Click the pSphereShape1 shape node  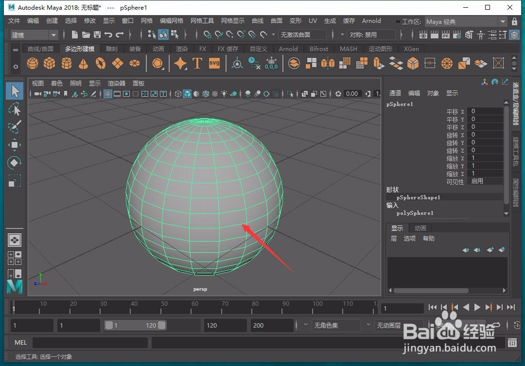coord(418,197)
